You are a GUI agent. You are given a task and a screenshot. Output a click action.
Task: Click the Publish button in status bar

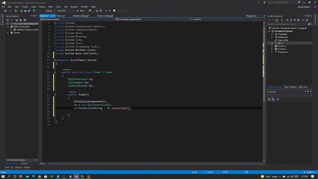(x=310, y=172)
